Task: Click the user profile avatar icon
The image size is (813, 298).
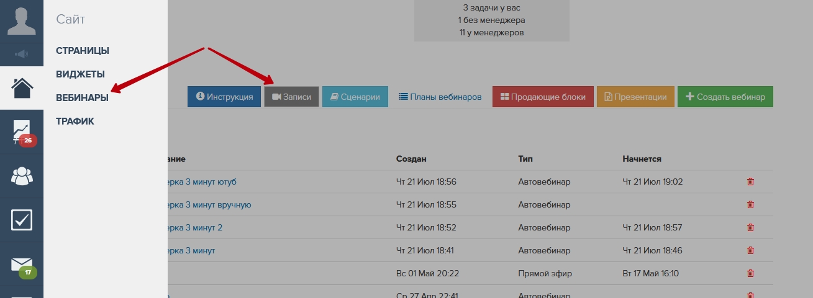Action: click(22, 21)
